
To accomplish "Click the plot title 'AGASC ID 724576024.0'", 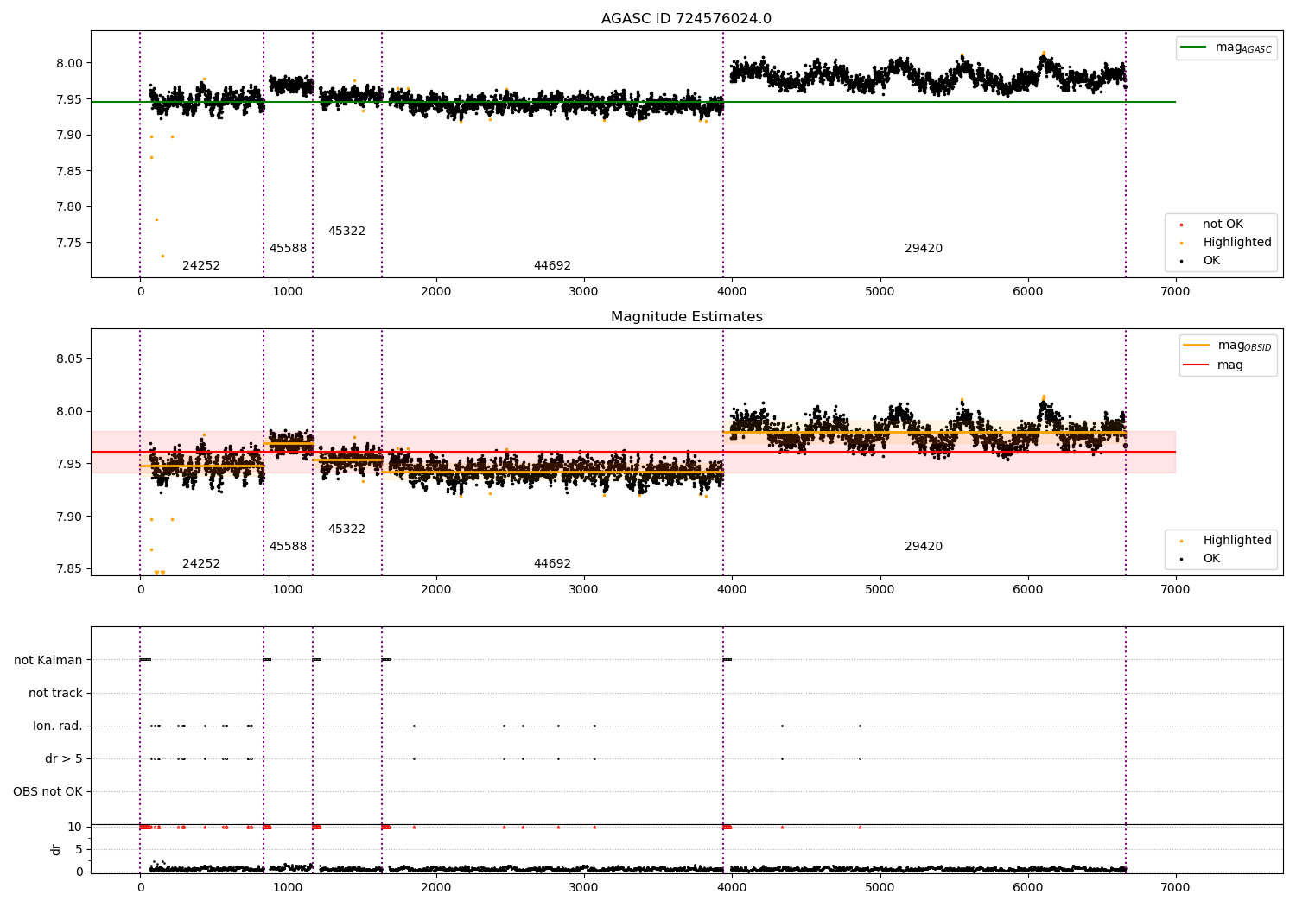I will coord(686,19).
